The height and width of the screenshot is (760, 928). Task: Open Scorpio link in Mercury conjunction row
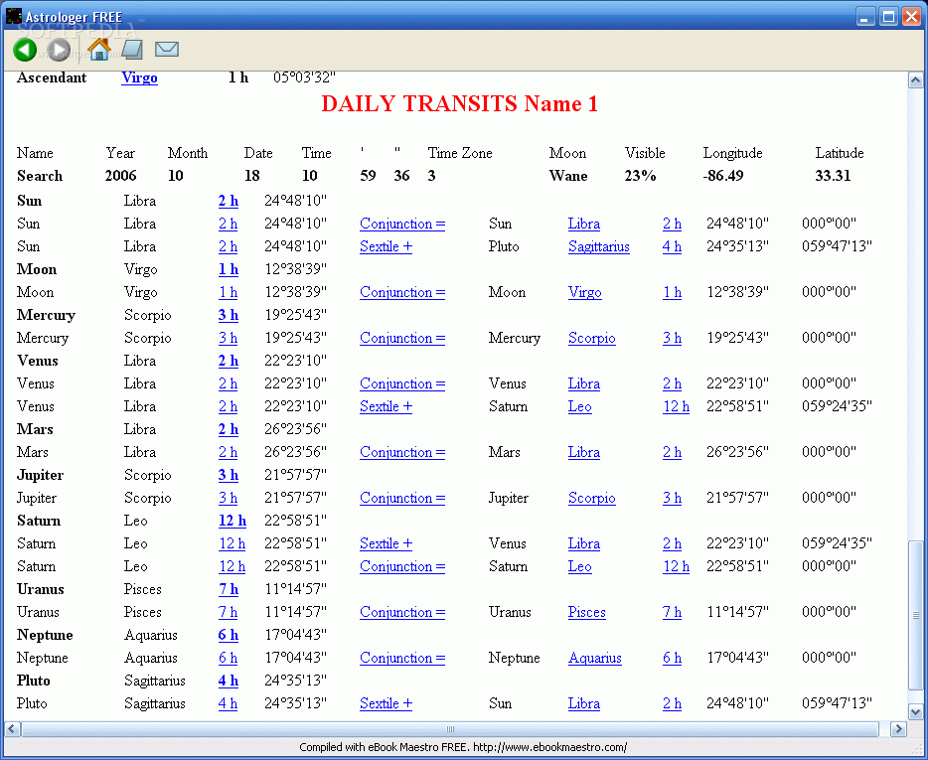click(592, 338)
